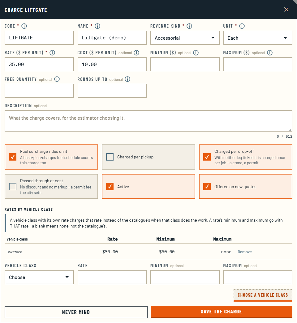This screenshot has width=297, height=323.
Task: Open the Minimum ($) info icon
Action: [196, 53]
